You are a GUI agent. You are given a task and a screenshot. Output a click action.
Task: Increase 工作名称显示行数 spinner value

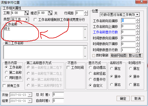point(138,31)
